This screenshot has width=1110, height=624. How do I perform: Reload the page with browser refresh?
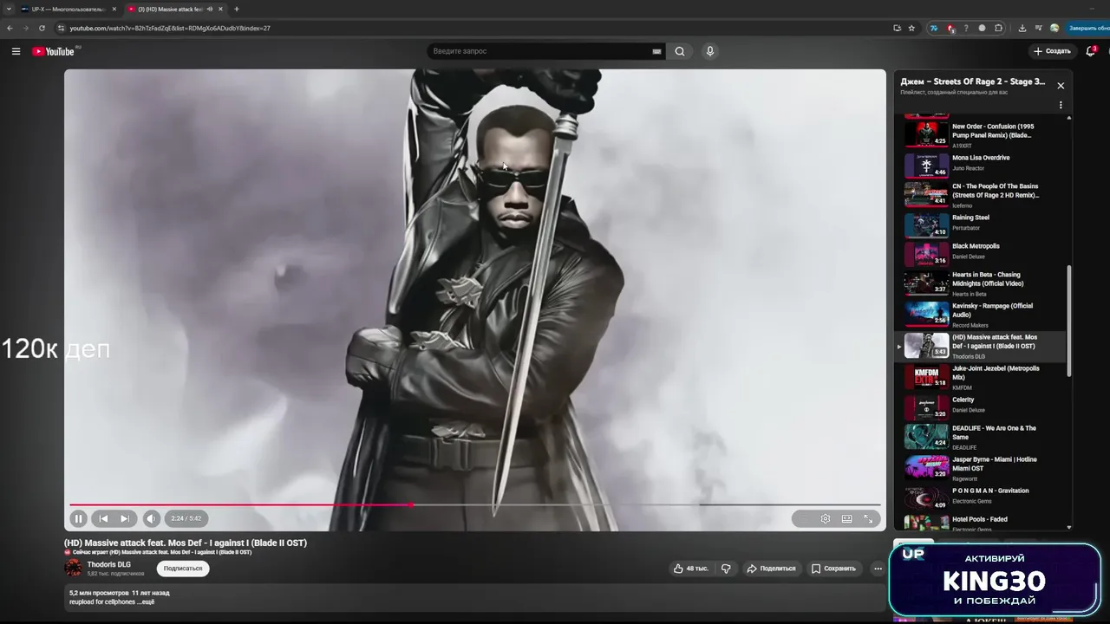tap(42, 28)
